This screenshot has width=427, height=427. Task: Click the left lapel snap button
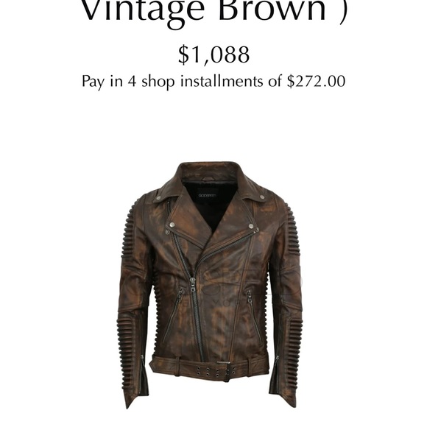coord(172,225)
